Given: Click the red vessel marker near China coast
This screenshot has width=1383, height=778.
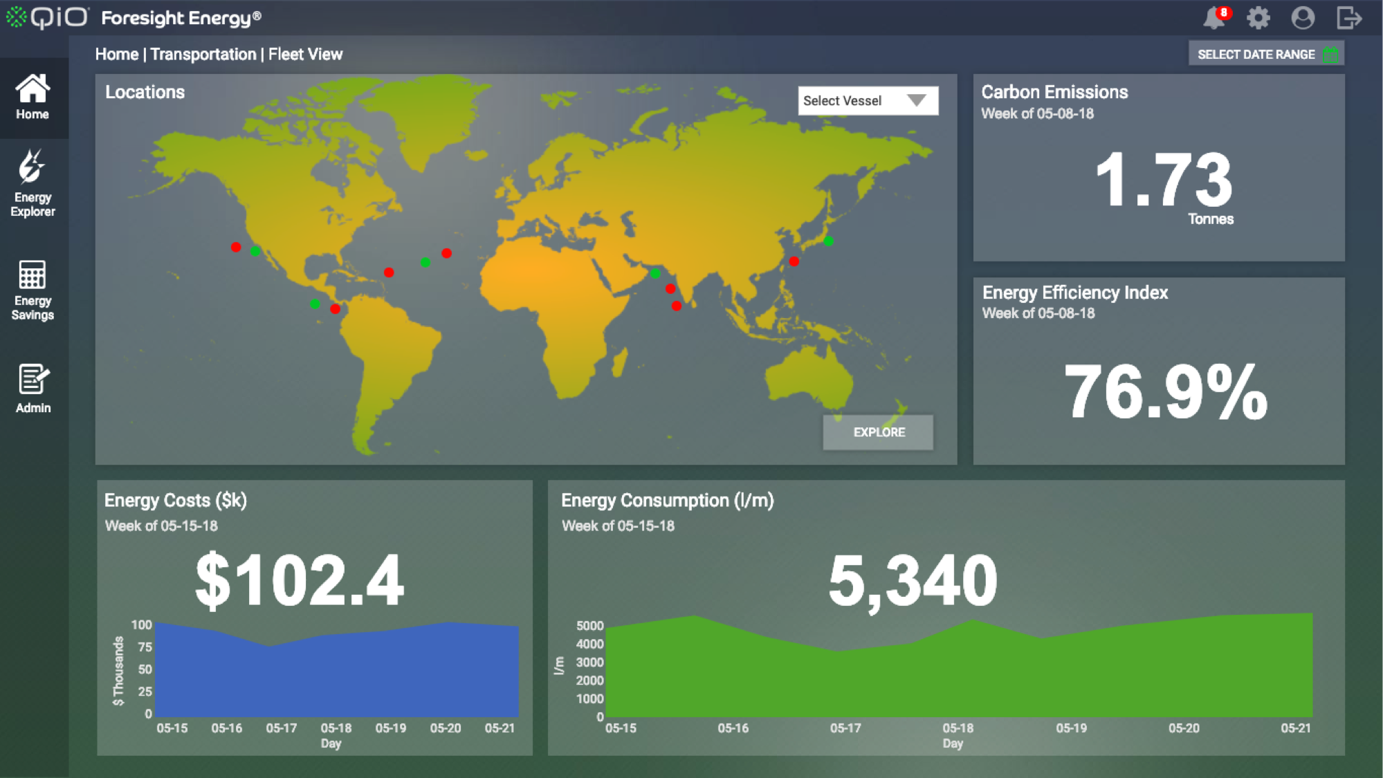Looking at the screenshot, I should [x=794, y=261].
